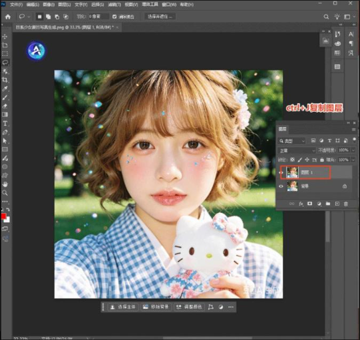Toggle the anti-alias checkbox in options bar
This screenshot has width=360, height=340.
tap(114, 17)
